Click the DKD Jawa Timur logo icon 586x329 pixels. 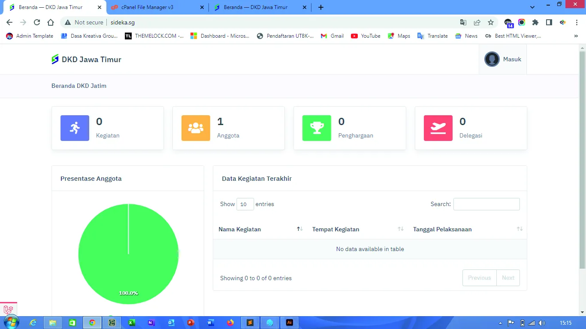click(x=55, y=60)
